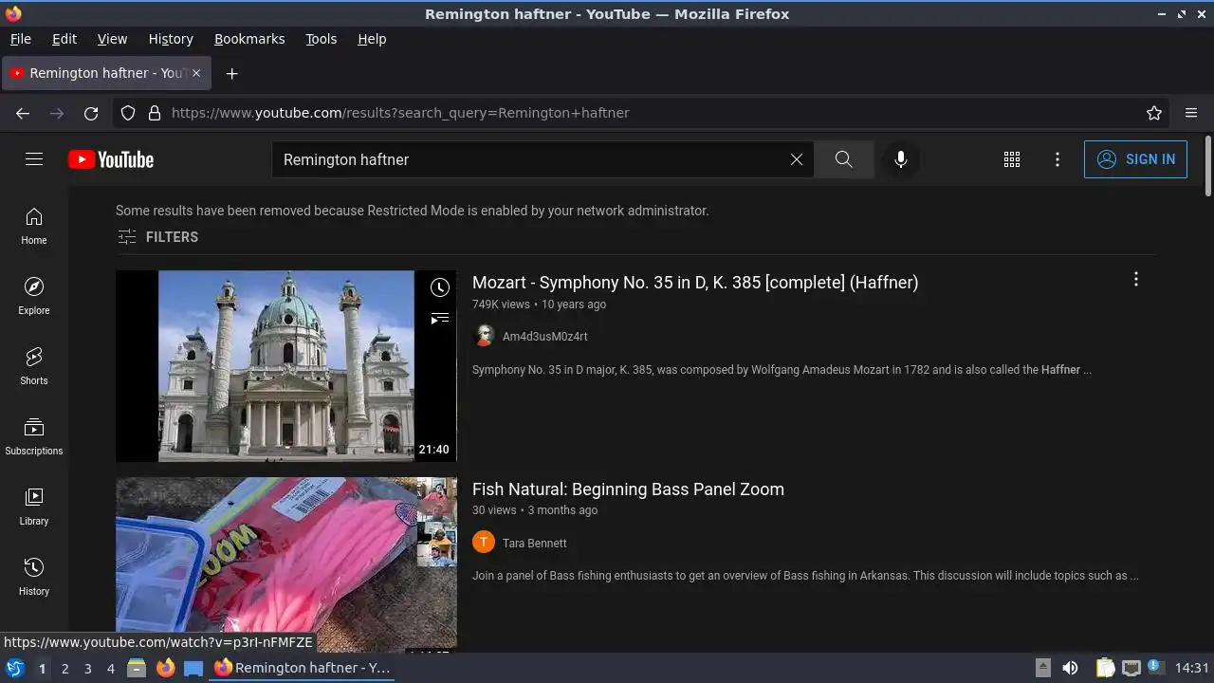The width and height of the screenshot is (1214, 683).
Task: Open the YouTube apps grid icon
Action: pyautogui.click(x=1012, y=159)
